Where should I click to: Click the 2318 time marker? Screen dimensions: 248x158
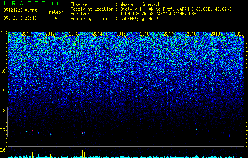point(192,34)
